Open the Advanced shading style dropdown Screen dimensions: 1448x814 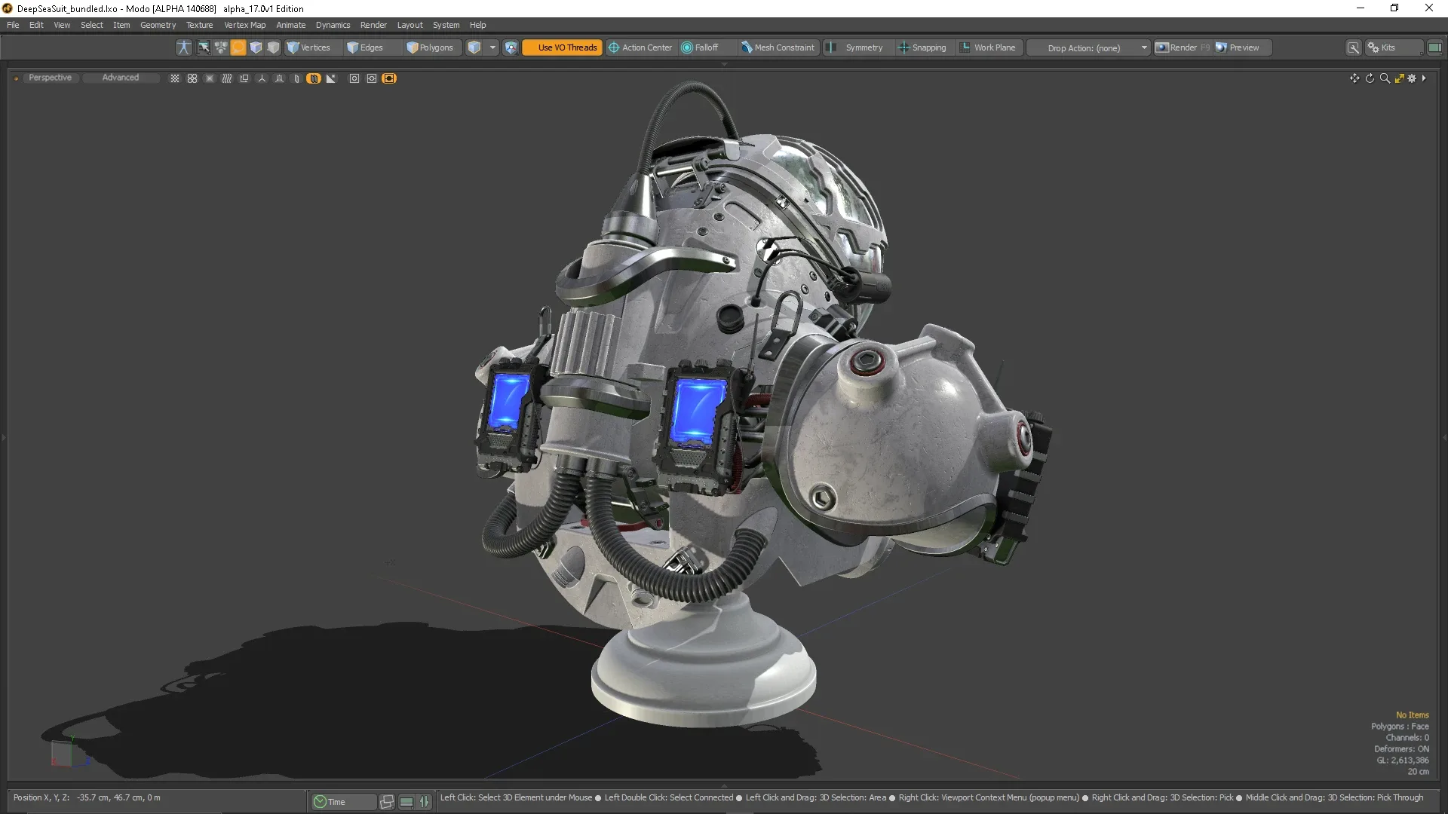click(x=121, y=78)
